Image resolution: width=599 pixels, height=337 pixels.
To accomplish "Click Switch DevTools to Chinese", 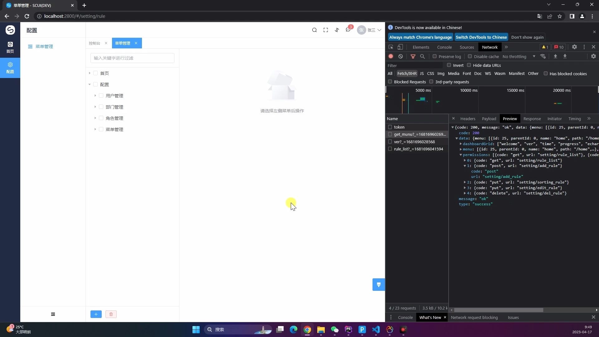I will click(x=481, y=37).
